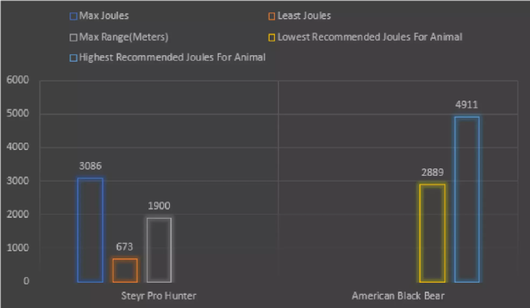Select the Steyr Pro Hunter category label
Screen dimensions: 530x308
click(x=159, y=296)
